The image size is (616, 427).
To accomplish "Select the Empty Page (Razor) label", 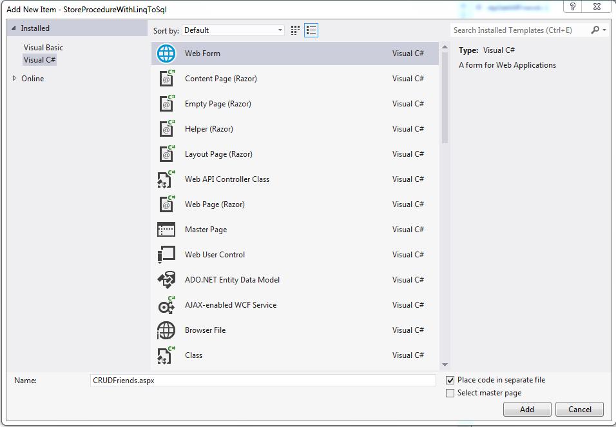I will tap(218, 104).
